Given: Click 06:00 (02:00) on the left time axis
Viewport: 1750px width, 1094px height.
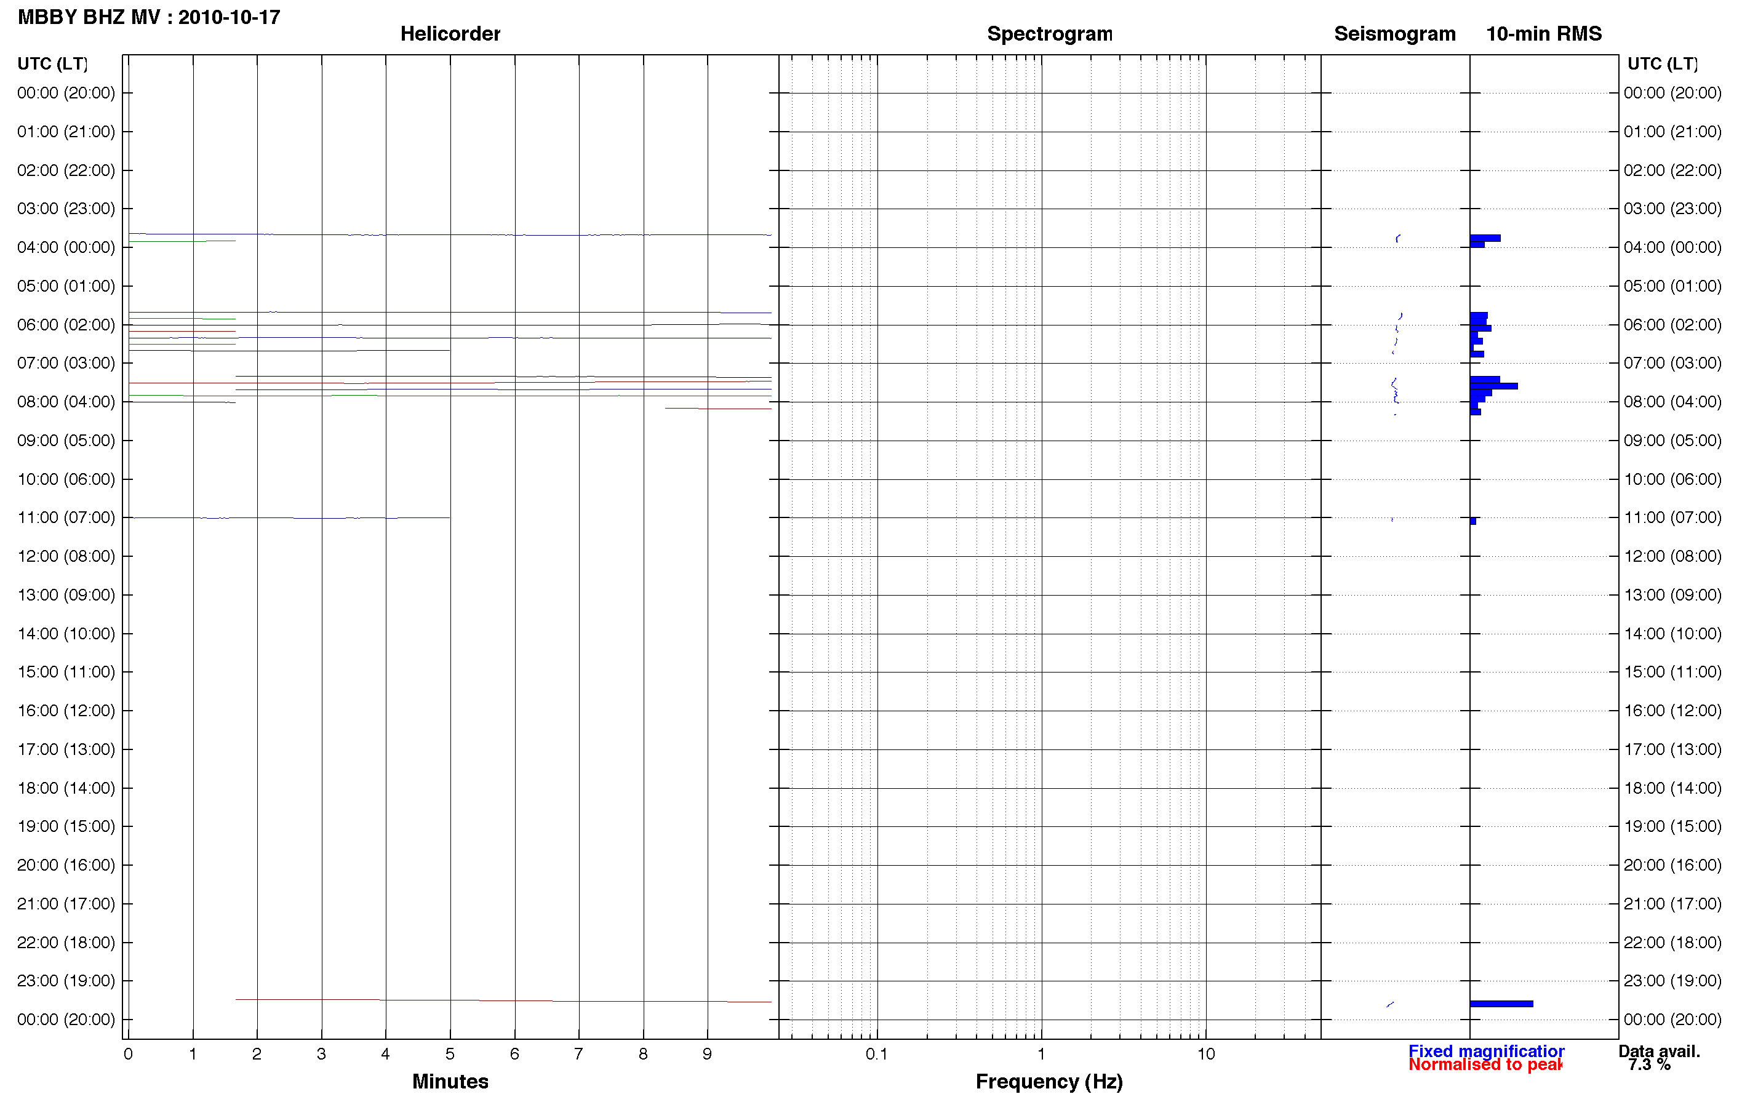Looking at the screenshot, I should (x=66, y=325).
